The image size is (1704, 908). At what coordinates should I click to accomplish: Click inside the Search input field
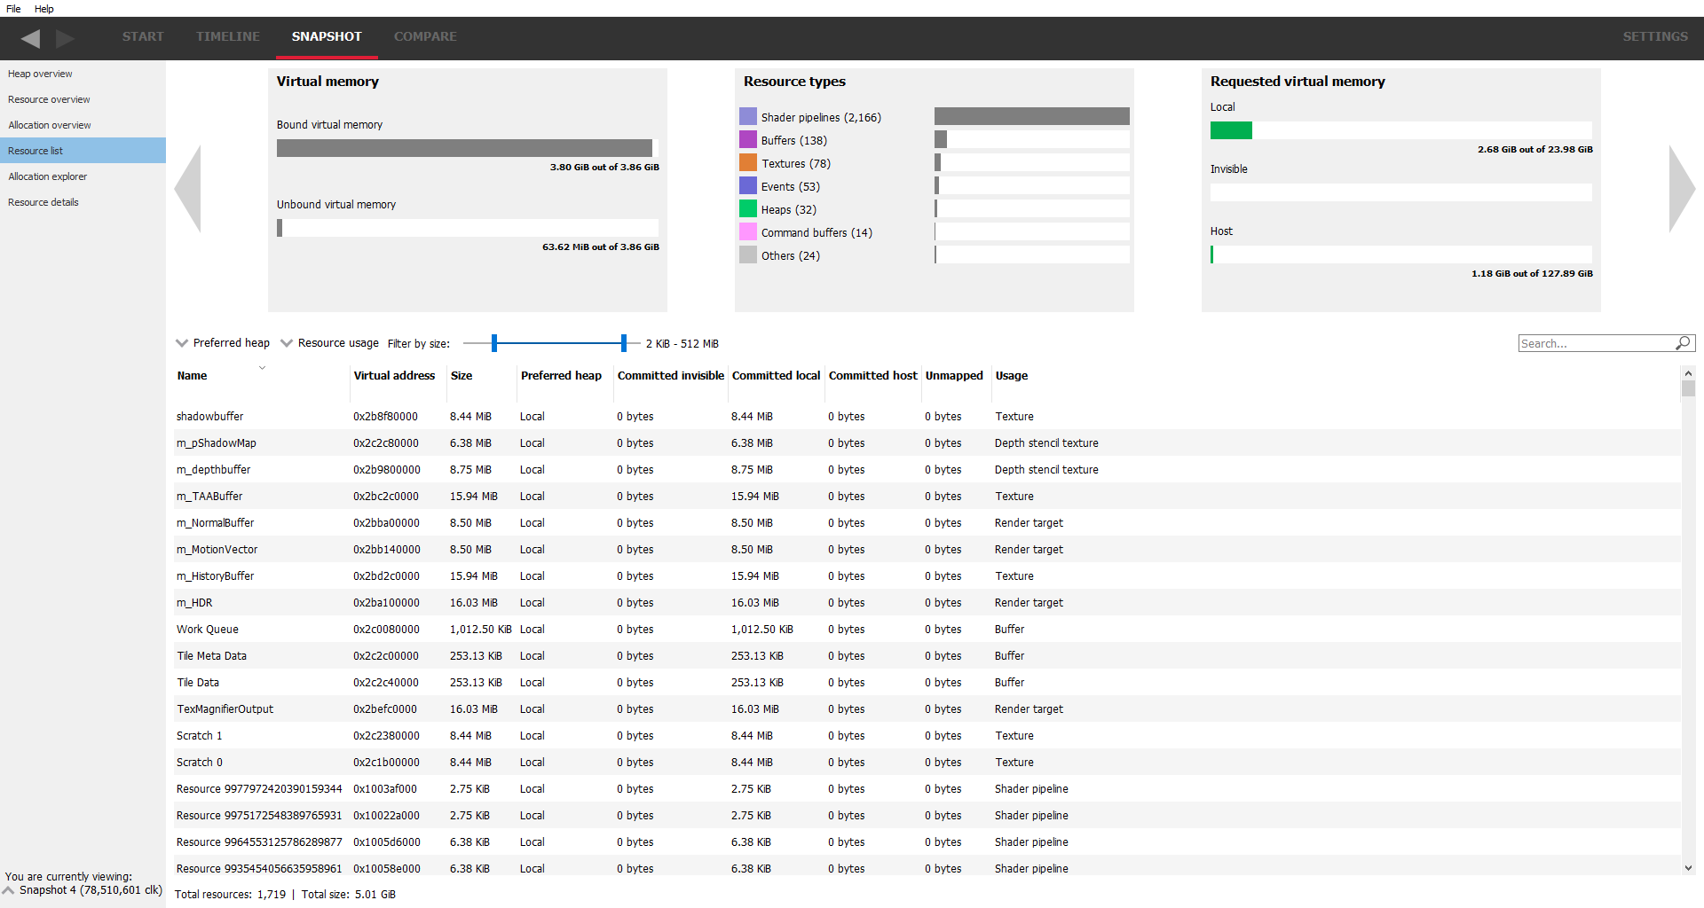click(1595, 343)
